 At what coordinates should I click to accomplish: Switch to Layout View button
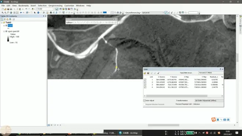coord(52,125)
